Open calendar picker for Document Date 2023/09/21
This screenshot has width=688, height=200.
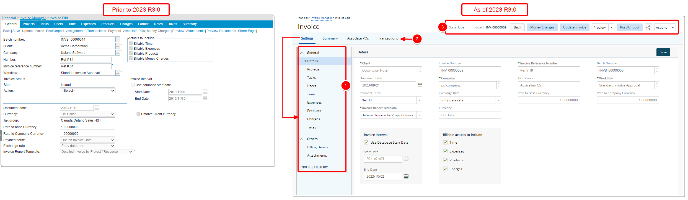click(420, 85)
